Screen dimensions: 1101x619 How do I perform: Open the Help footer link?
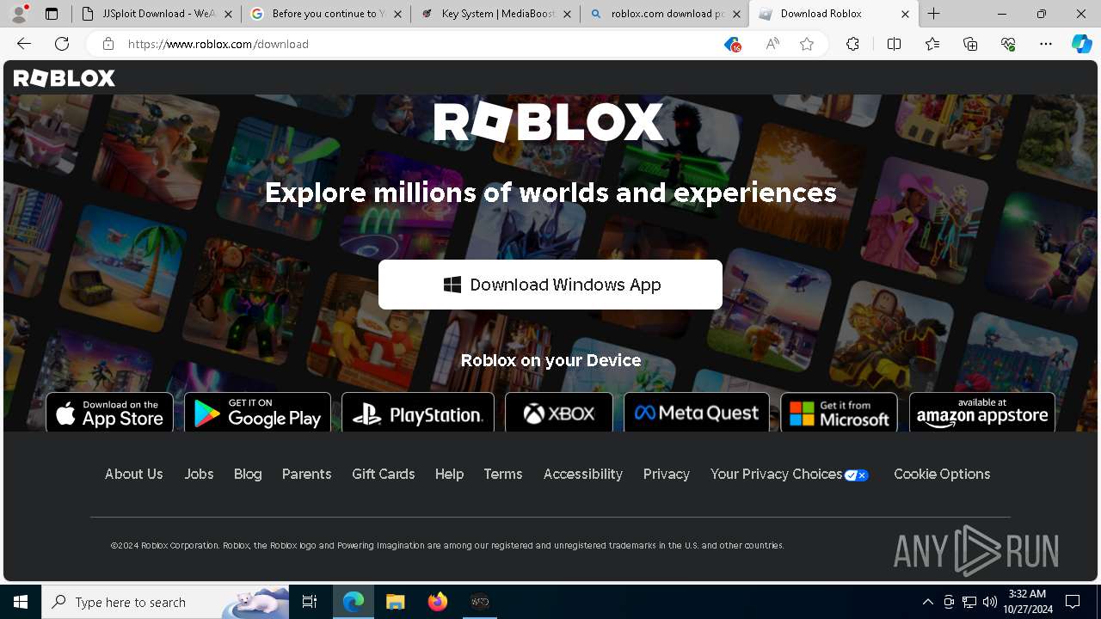[449, 475]
